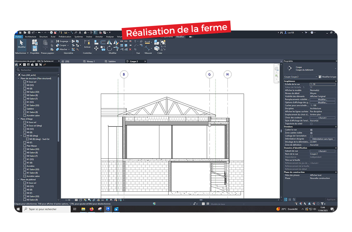Click the Choix des couleurs <Aucun> button
Screen dimensions: 352x232
[x=322, y=118]
